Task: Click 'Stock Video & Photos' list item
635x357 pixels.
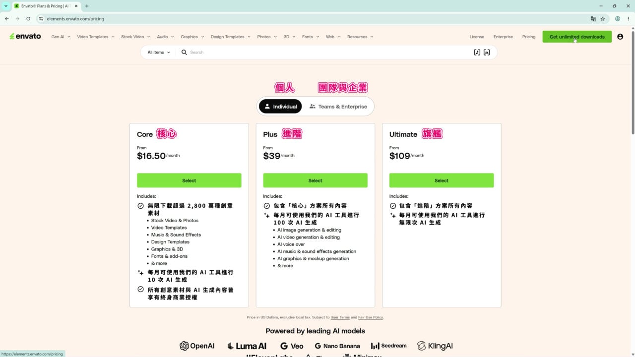Action: point(175,221)
